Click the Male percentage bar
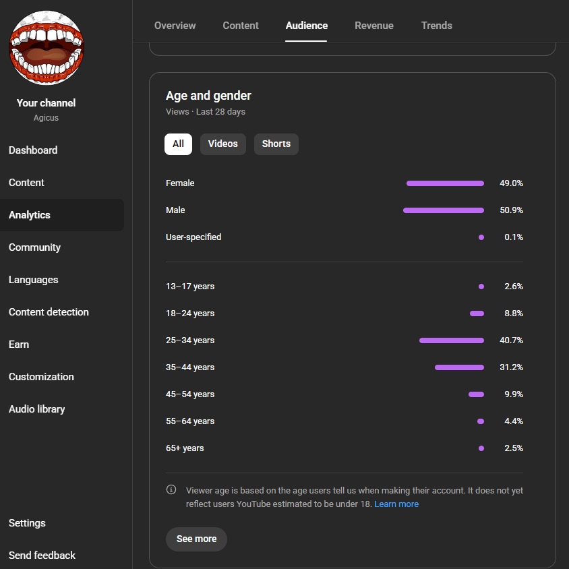This screenshot has width=569, height=569. 444,210
